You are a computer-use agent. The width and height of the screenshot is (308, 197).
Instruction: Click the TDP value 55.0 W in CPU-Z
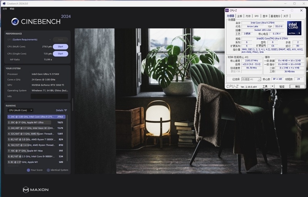click(x=279, y=26)
